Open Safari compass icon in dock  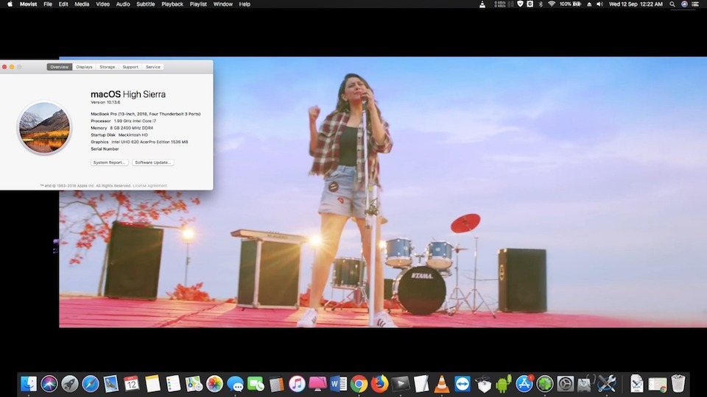pos(91,384)
